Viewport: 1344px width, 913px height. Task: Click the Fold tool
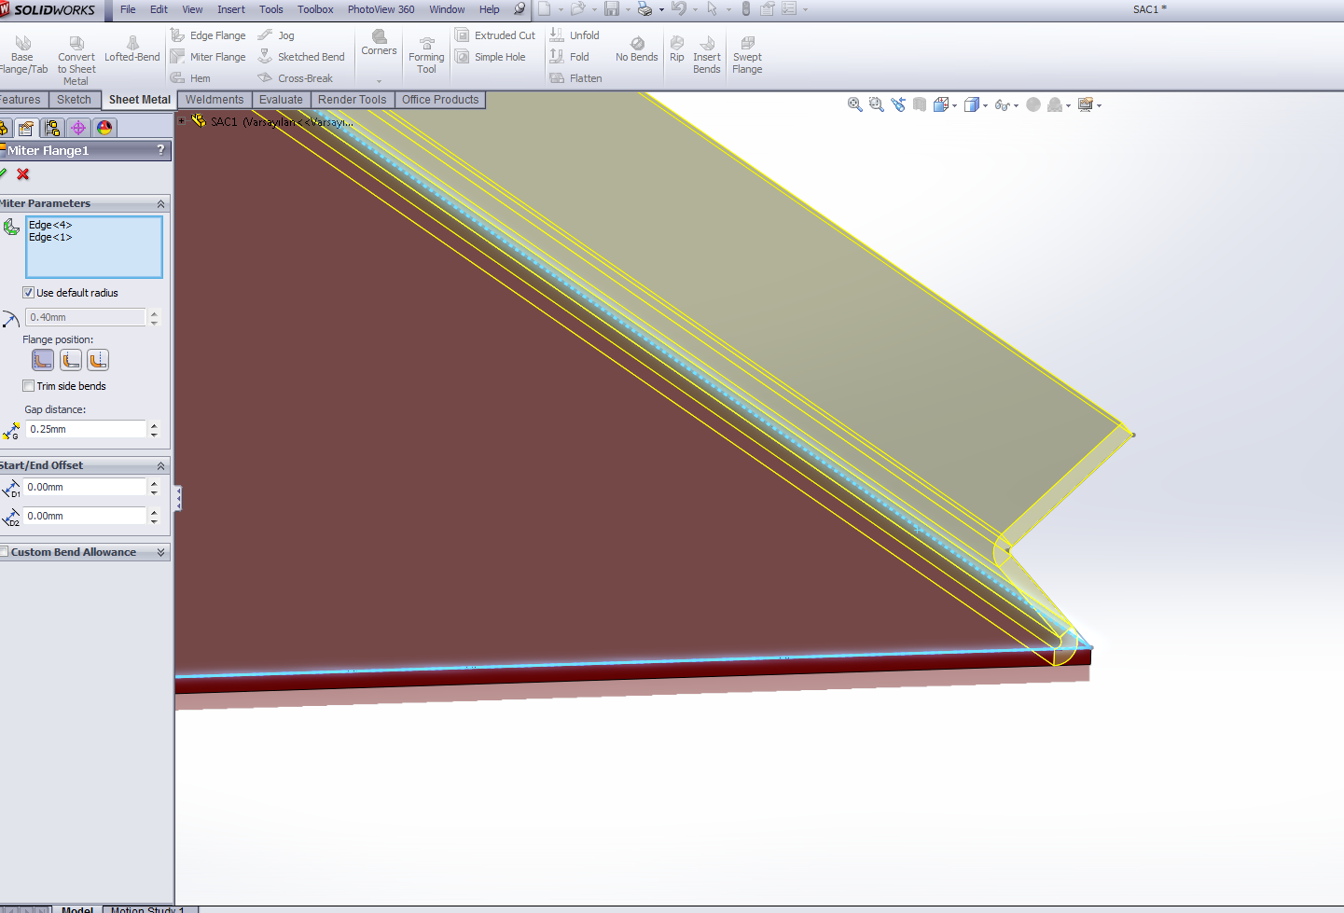pyautogui.click(x=570, y=57)
